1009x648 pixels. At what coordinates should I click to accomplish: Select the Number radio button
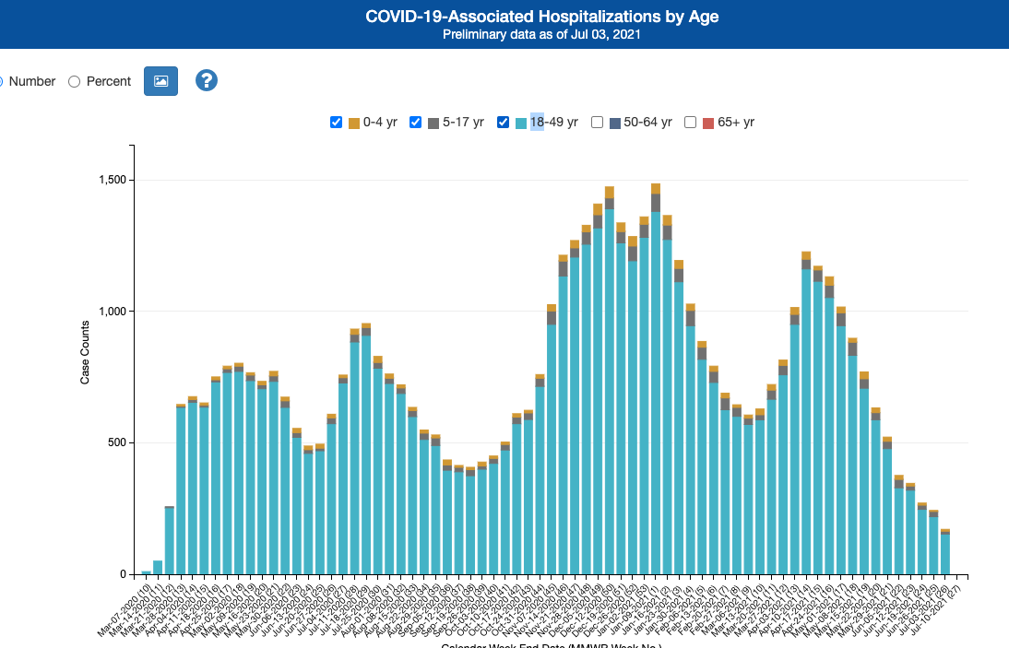[x=2, y=81]
